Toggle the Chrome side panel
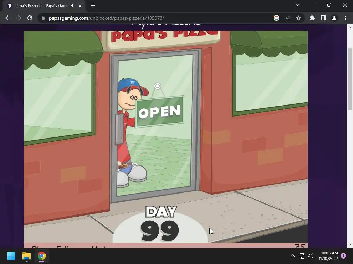 coord(323,18)
